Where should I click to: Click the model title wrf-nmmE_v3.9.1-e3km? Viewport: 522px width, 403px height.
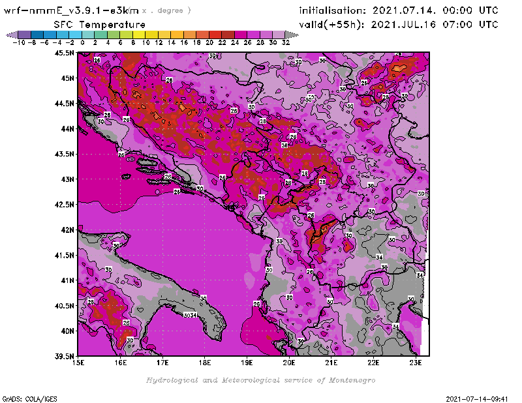point(71,10)
